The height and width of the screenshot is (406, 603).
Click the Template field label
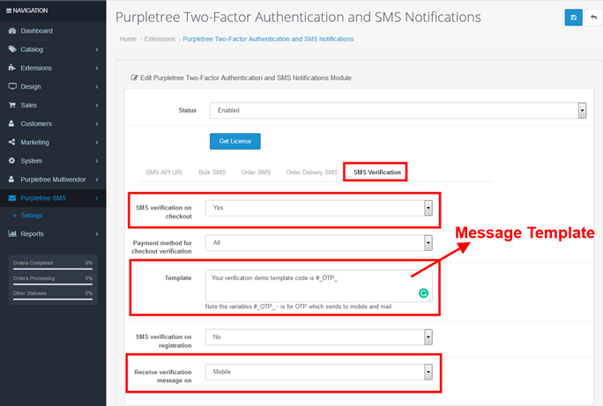[x=178, y=277]
